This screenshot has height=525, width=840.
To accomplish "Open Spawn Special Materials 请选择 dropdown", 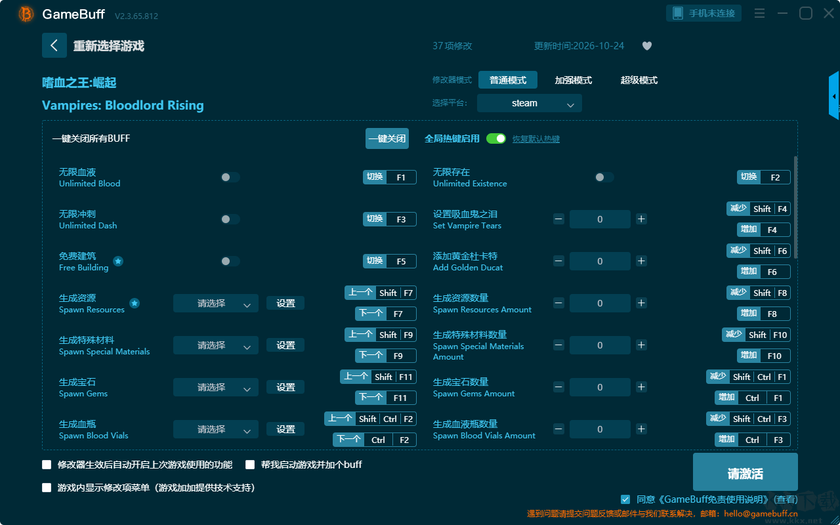I will pyautogui.click(x=216, y=345).
